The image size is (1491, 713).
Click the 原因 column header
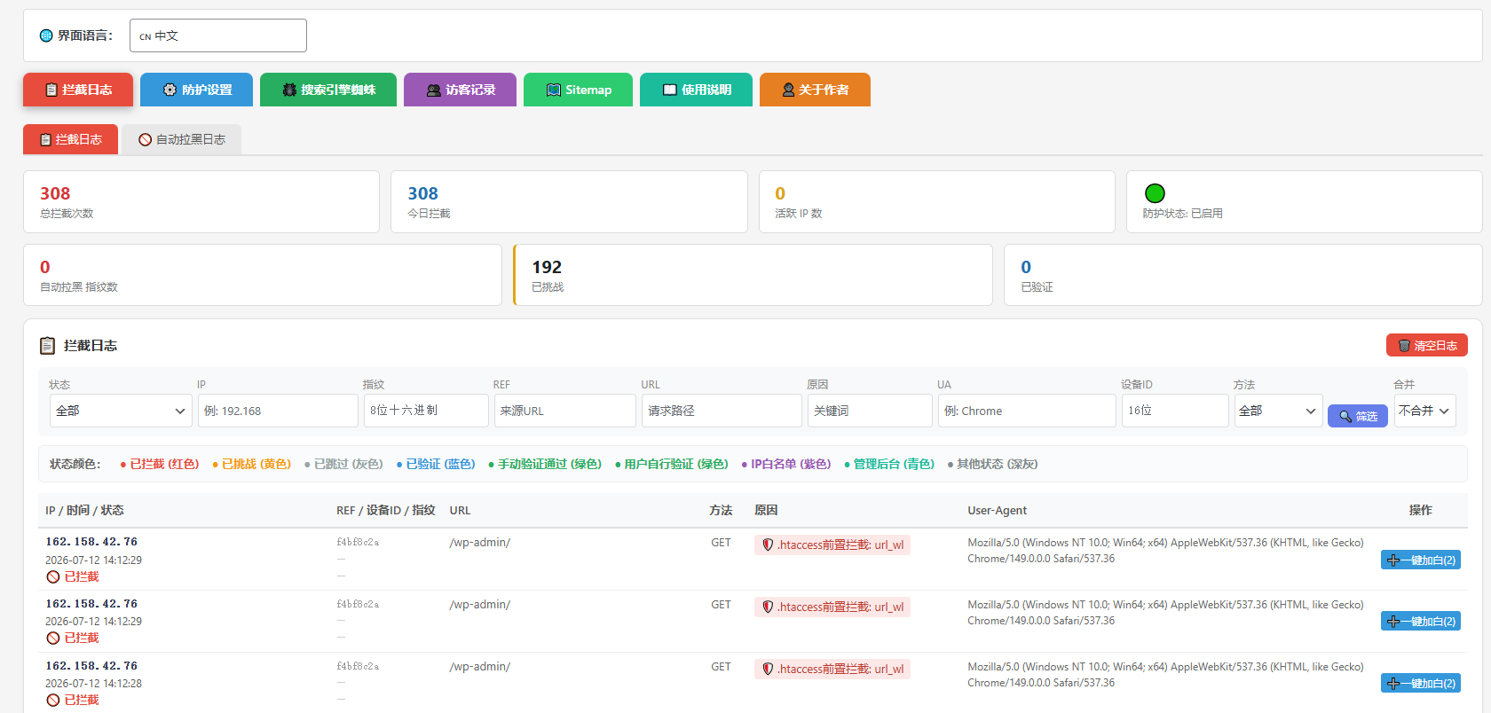(766, 510)
